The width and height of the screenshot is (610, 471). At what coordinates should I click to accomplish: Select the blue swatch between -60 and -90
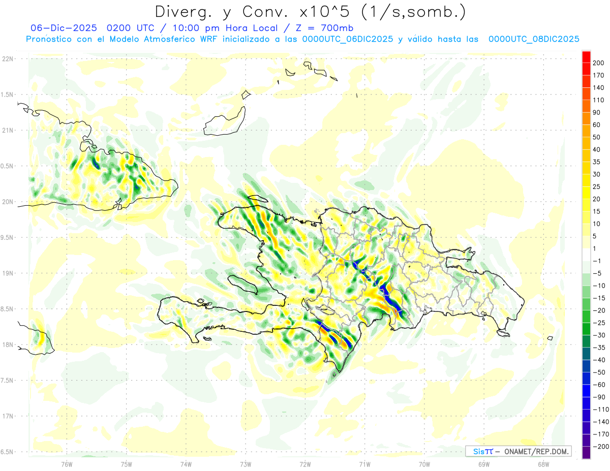tap(586, 391)
